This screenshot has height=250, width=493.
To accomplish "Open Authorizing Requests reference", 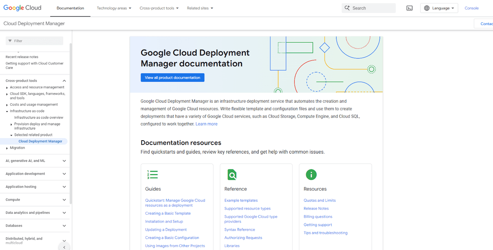I will click(x=243, y=238).
